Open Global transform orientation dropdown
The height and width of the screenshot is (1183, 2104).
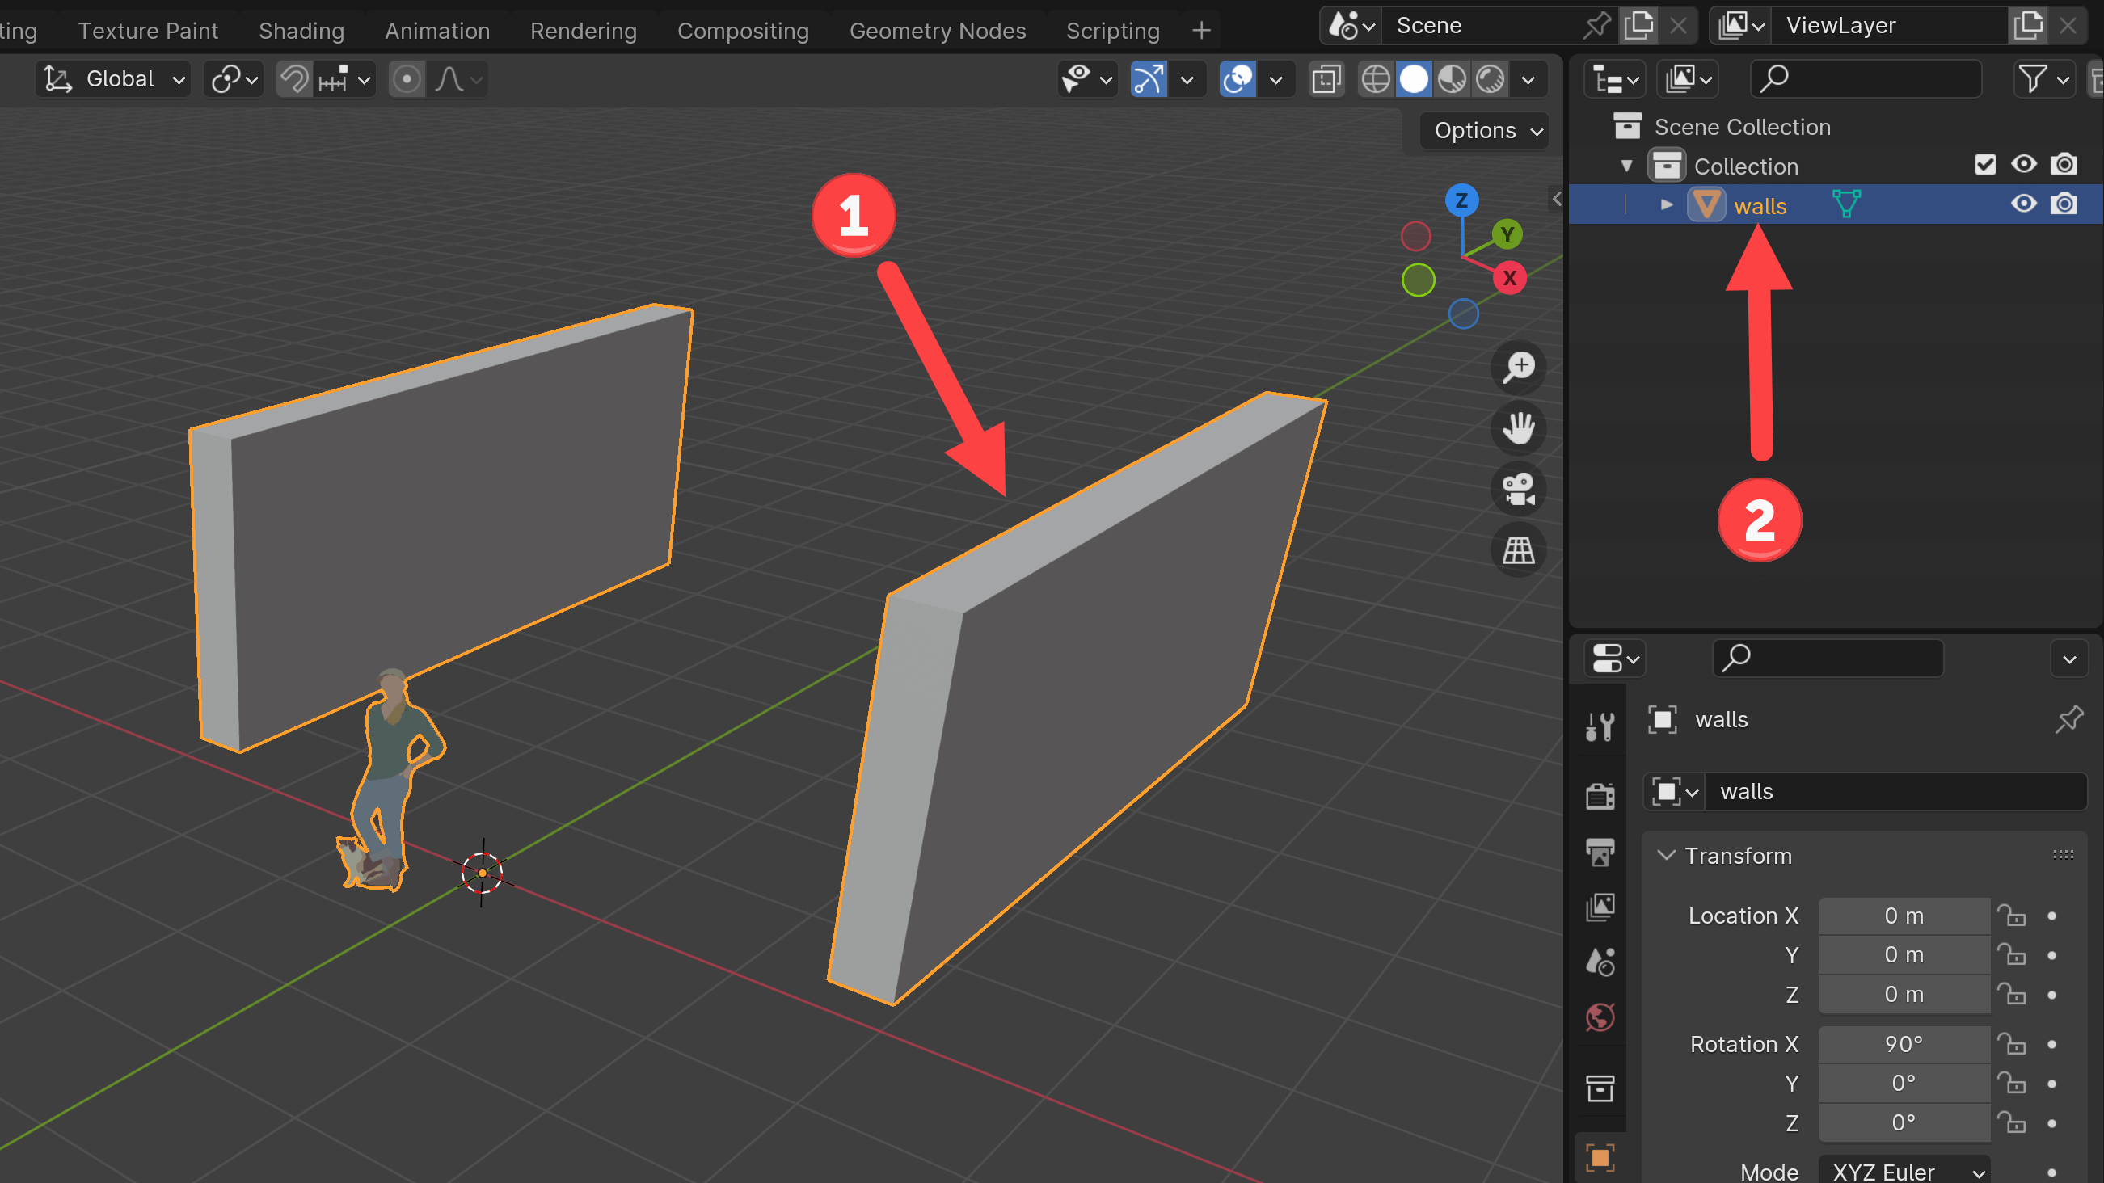point(113,79)
